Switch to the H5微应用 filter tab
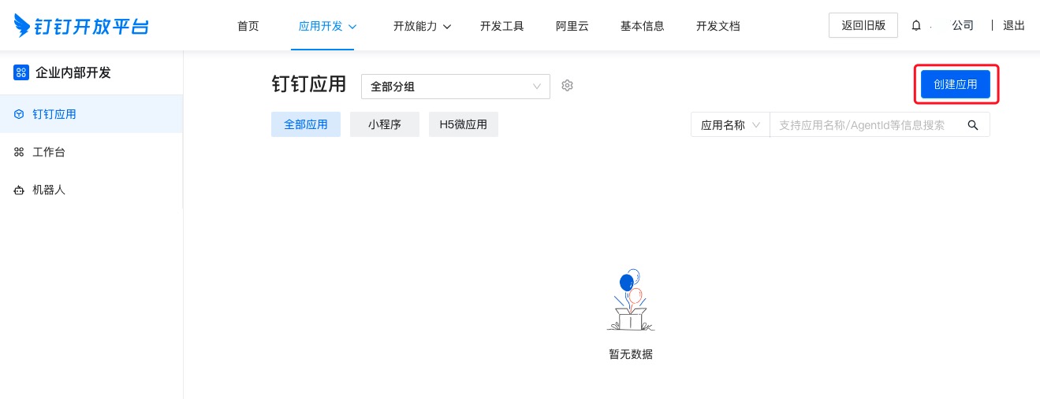Viewport: 1040px width, 399px height. point(464,124)
